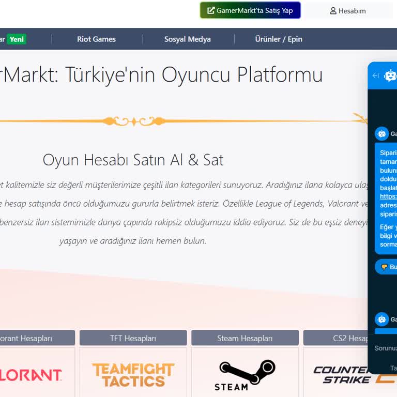The image size is (397, 397).
Task: Click the green Yeni badge
Action: [17, 39]
